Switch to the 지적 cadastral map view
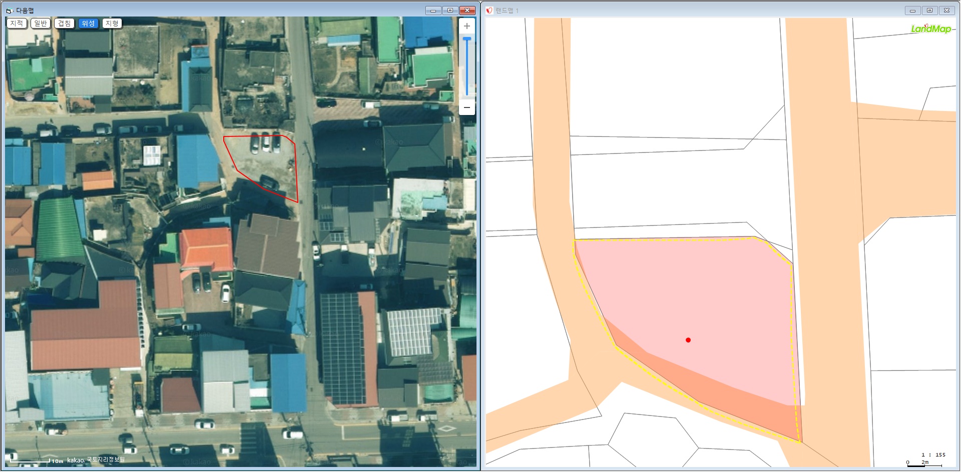 coord(17,23)
